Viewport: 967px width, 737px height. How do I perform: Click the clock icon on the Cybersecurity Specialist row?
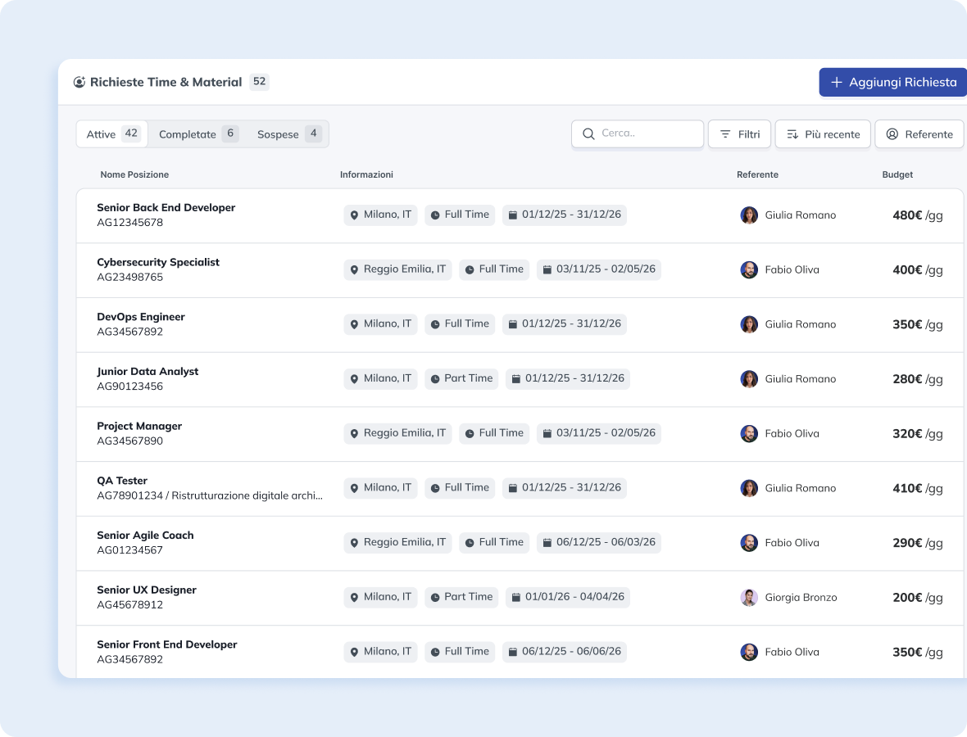click(470, 269)
